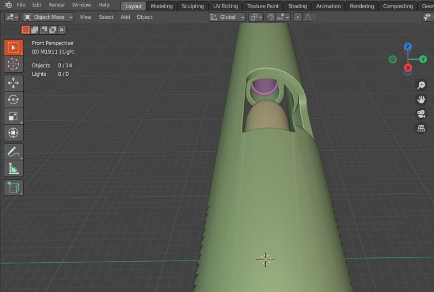
Task: Open the Window menu
Action: (x=81, y=5)
